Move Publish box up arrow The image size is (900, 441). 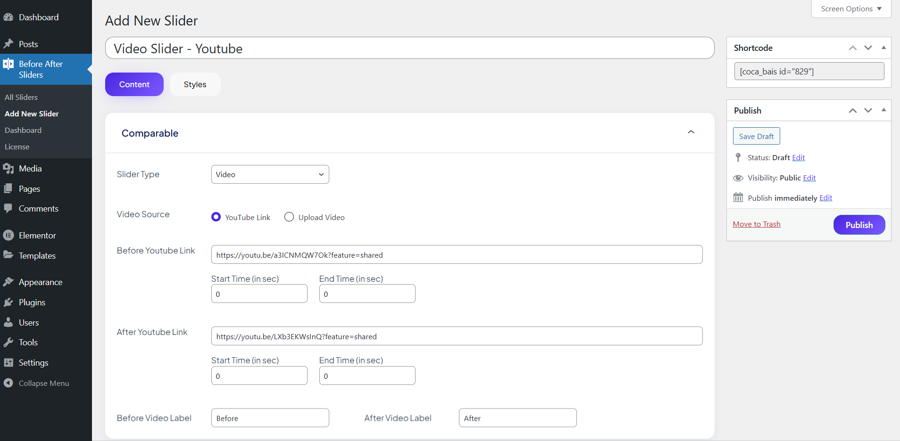pos(853,111)
